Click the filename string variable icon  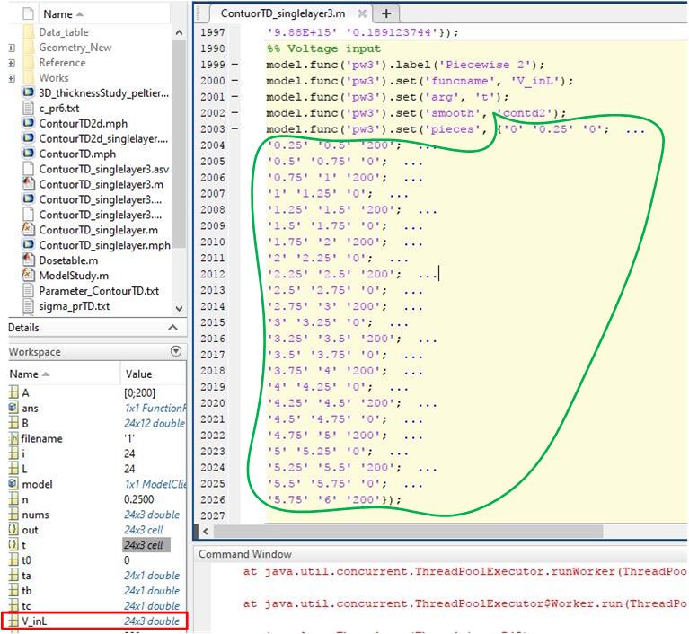click(13, 438)
